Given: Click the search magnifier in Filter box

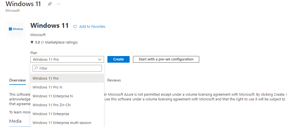Looking at the screenshot, I should 36,68.
